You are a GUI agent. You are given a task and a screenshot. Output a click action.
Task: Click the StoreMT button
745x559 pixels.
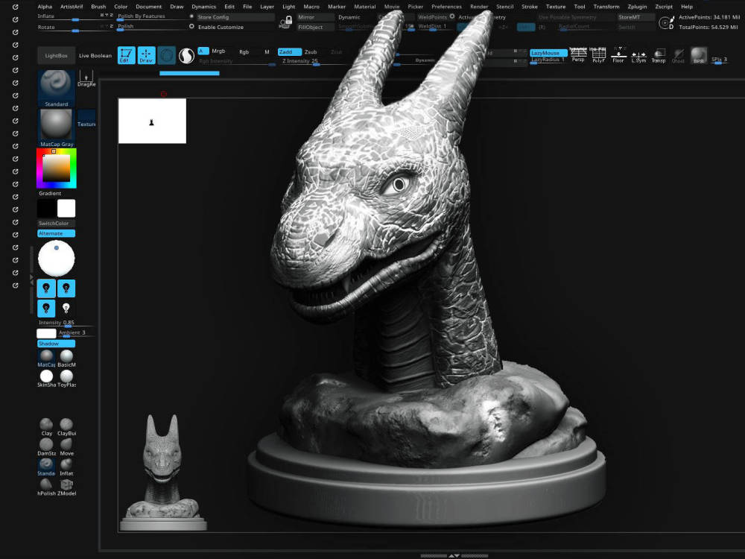[x=635, y=17]
